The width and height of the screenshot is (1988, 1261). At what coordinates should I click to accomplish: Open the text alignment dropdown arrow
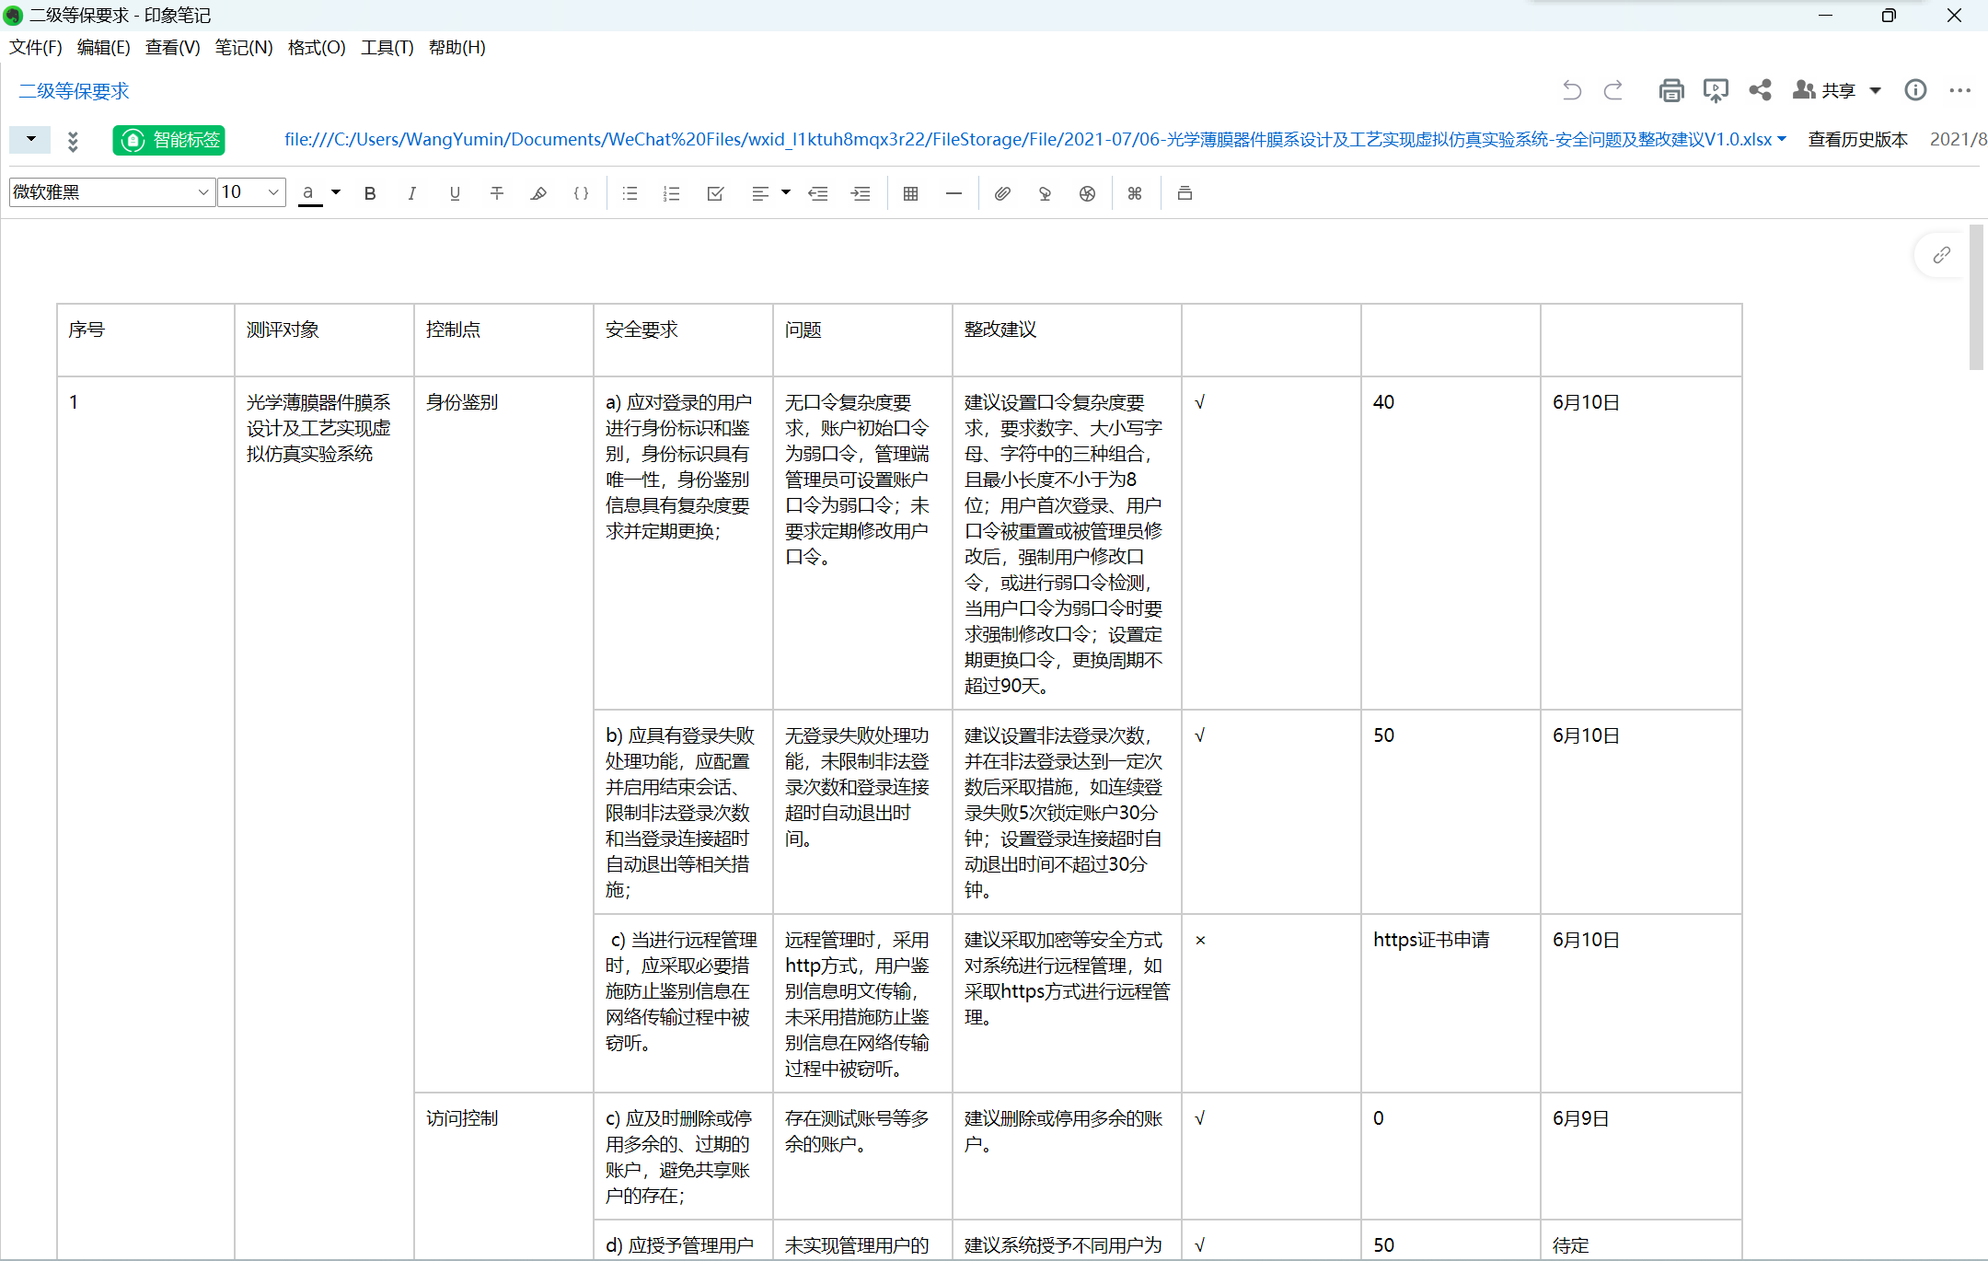(x=785, y=192)
